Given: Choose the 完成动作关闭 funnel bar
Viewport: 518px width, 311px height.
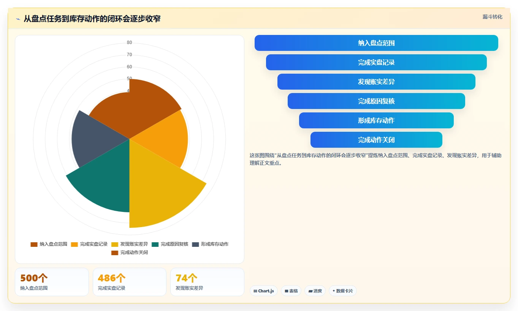Looking at the screenshot, I should click(376, 140).
